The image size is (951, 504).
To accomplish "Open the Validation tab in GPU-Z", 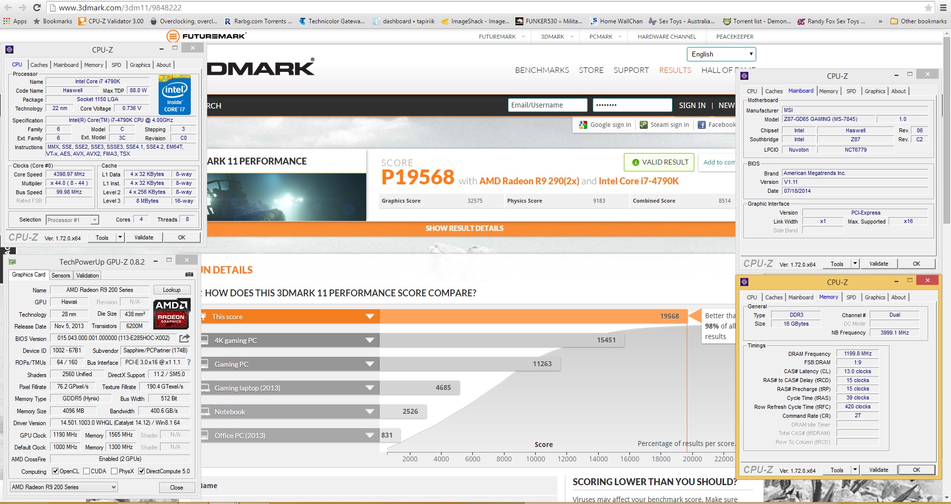I will [x=88, y=276].
